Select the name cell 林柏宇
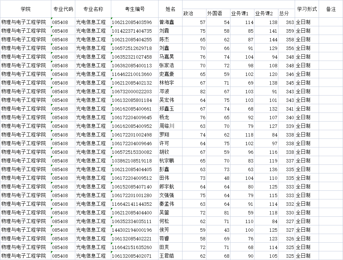The height and width of the screenshot is (260, 343). pos(170,83)
